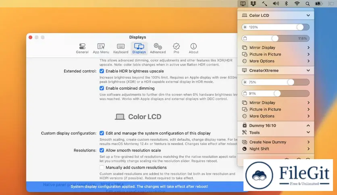Open Mirror Display submenu under Color LCD
The width and height of the screenshot is (337, 195).
pos(276,48)
